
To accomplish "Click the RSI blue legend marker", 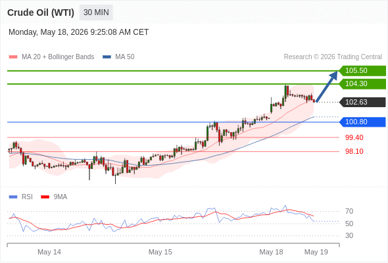I will (13, 197).
